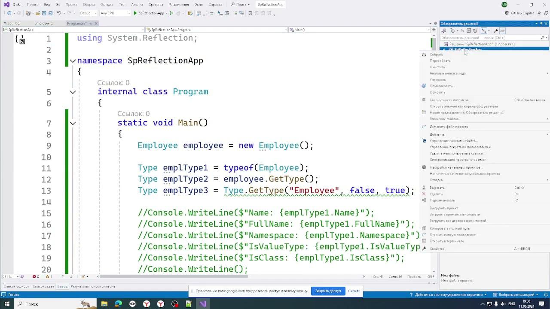Screen dimensions: 550x309
Task: Open File Explorer from the taskbar
Action: [x=104, y=304]
